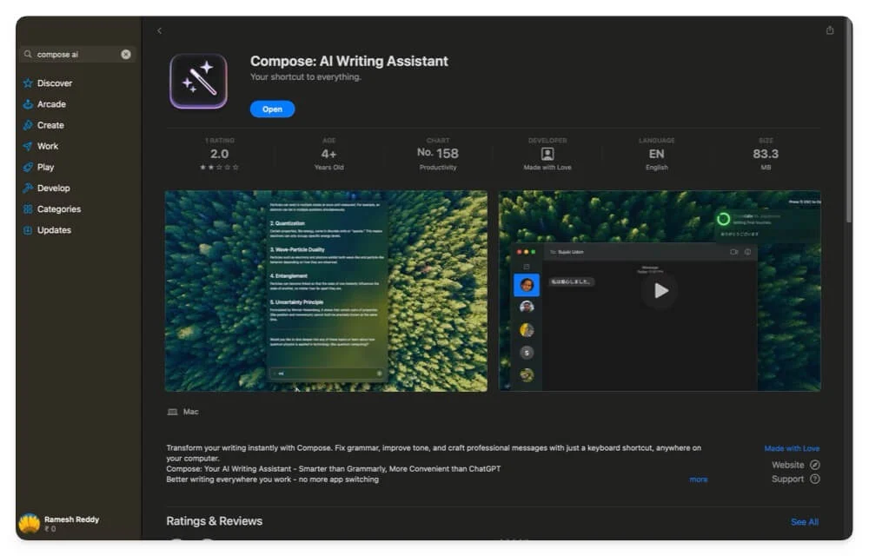Show the Updates section
This screenshot has height=556, width=869.
(54, 230)
